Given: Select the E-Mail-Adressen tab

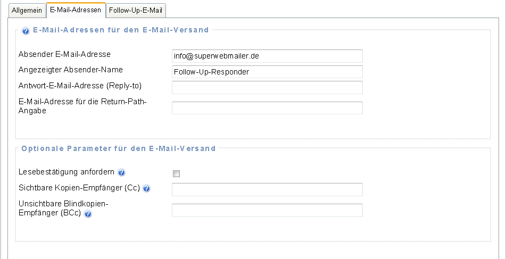Looking at the screenshot, I should 75,10.
